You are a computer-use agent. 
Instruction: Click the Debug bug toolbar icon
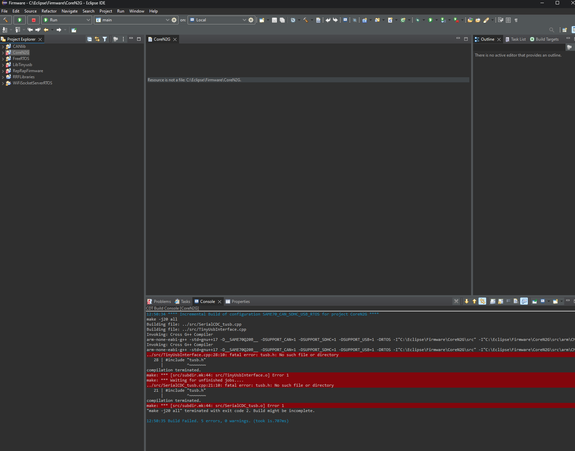click(x=418, y=20)
